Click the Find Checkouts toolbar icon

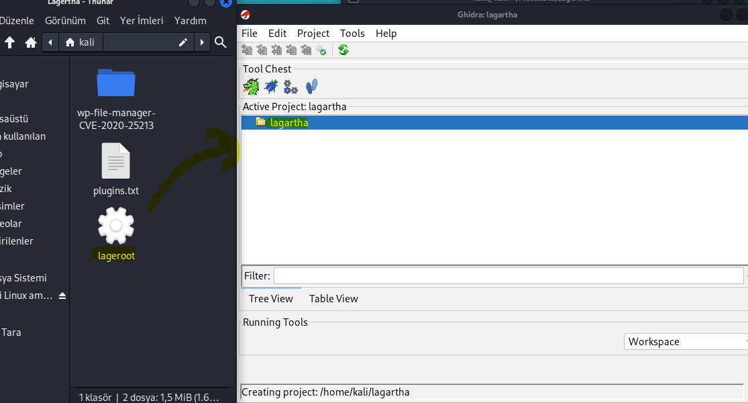click(321, 50)
